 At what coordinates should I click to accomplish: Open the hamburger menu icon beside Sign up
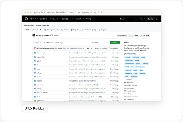pyautogui.click(x=157, y=19)
